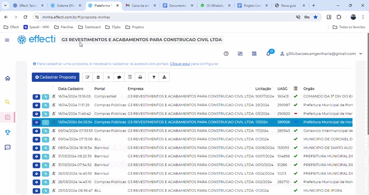Open the Dashboard bookmark folder
Viewport: 369px width, 195px height.
(90, 27)
